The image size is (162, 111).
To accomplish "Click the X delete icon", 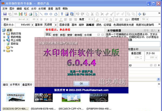I will pos(102,14).
